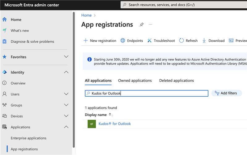This screenshot has width=247, height=155.
Task: Open Diagnose & solve problems item
Action: point(32,42)
